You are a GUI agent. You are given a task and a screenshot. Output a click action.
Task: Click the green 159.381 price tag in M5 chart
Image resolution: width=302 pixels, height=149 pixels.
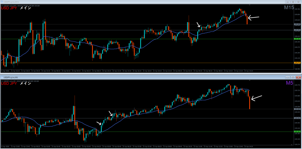[297, 132]
